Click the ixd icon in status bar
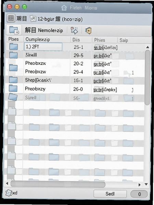The height and width of the screenshot is (205, 154). tap(8, 193)
